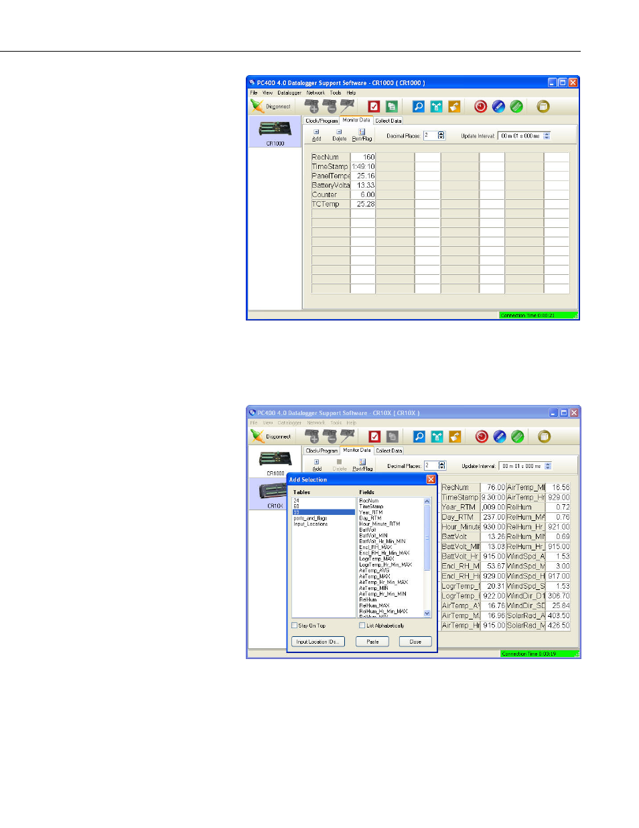Click the red checkmark icon in the CR10X window toolbar
Image resolution: width=639 pixels, height=828 pixels.
tap(374, 437)
